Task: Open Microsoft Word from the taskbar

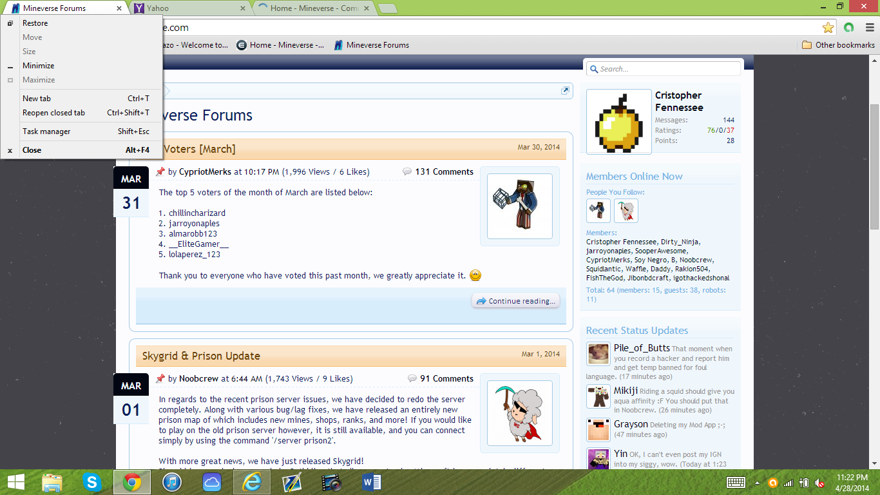Action: pos(372,482)
